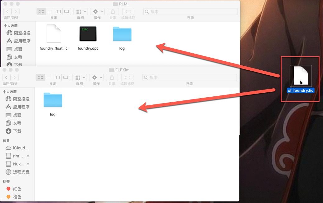Select the Nuk volume in FLEXlm sidebar
The height and width of the screenshot is (203, 323).
[14, 164]
